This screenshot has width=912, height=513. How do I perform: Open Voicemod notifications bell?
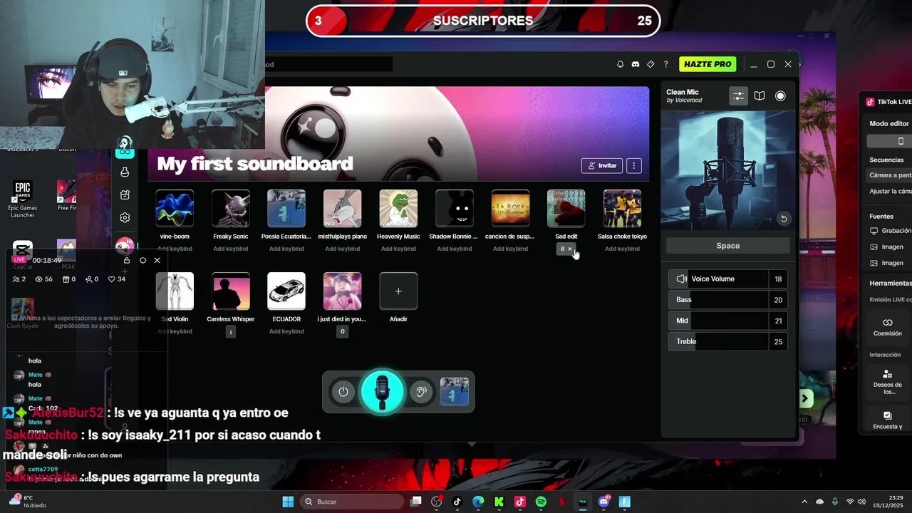[620, 64]
